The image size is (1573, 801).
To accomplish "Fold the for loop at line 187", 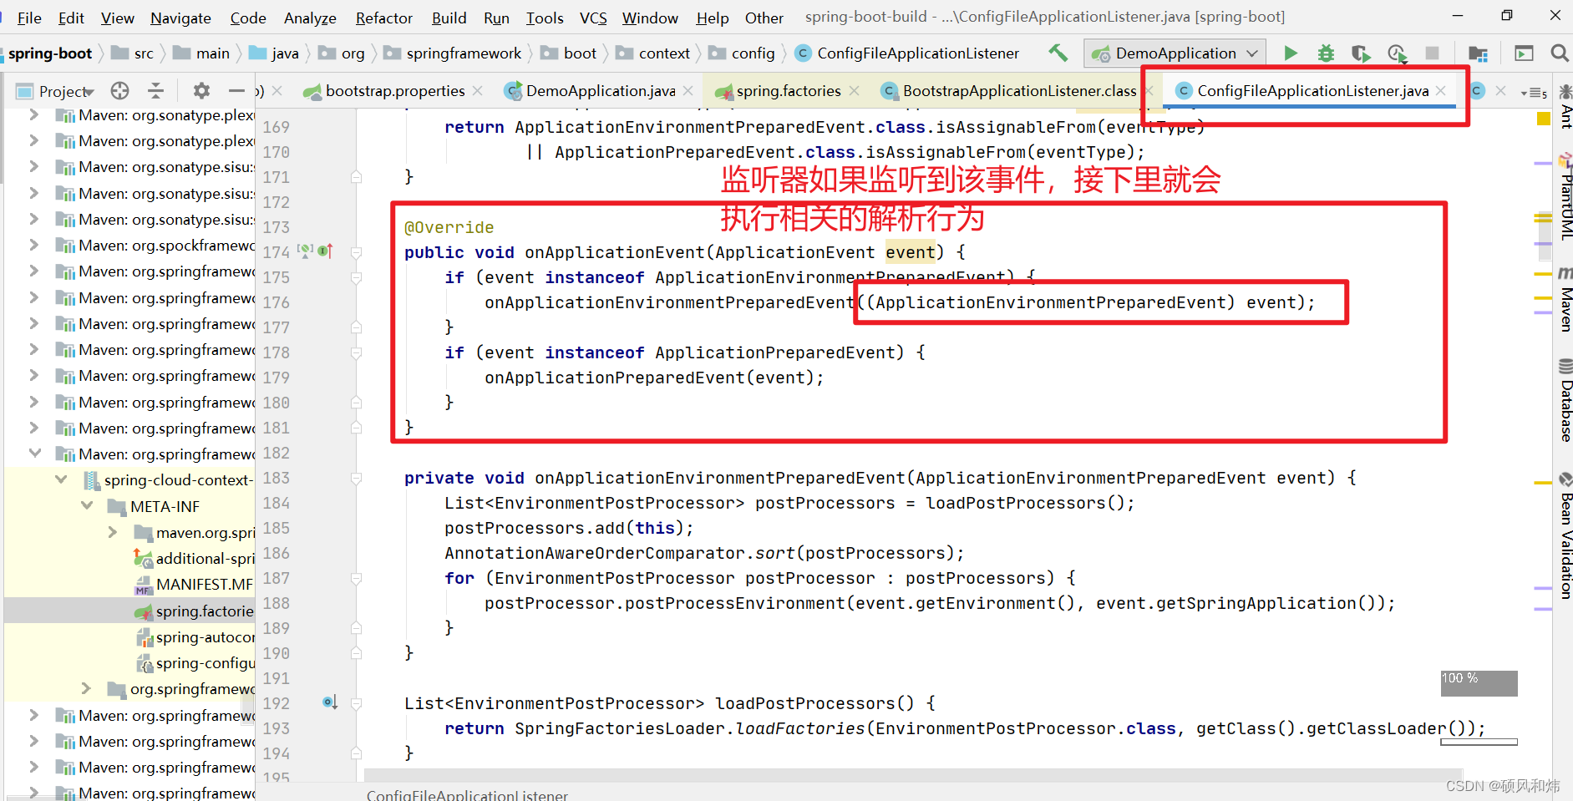I will 357,578.
